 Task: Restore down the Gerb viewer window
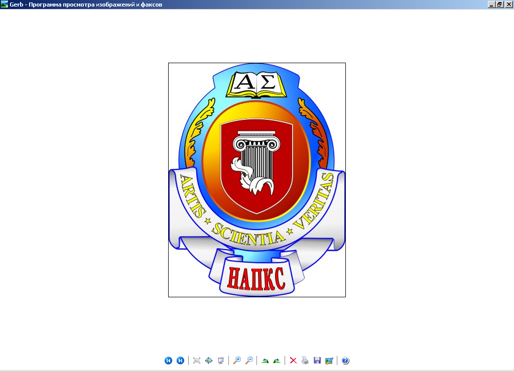click(499, 4)
